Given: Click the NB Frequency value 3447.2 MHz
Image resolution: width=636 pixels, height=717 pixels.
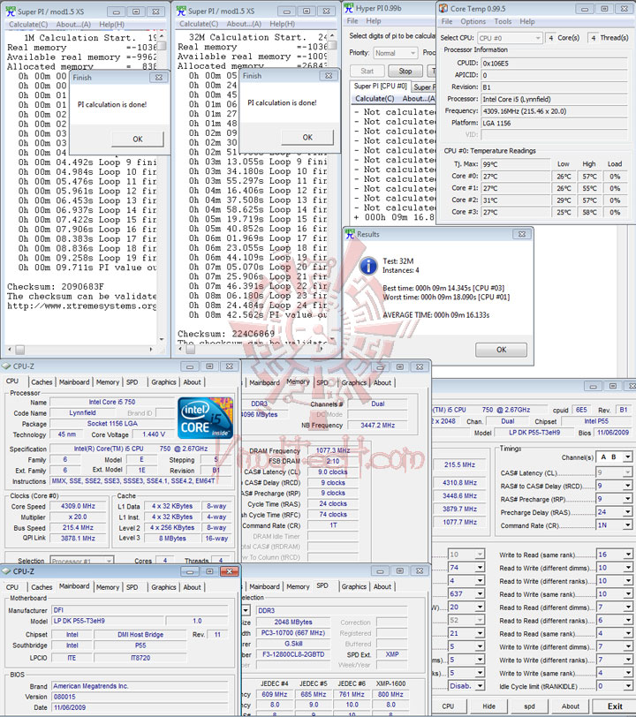Looking at the screenshot, I should tap(378, 426).
